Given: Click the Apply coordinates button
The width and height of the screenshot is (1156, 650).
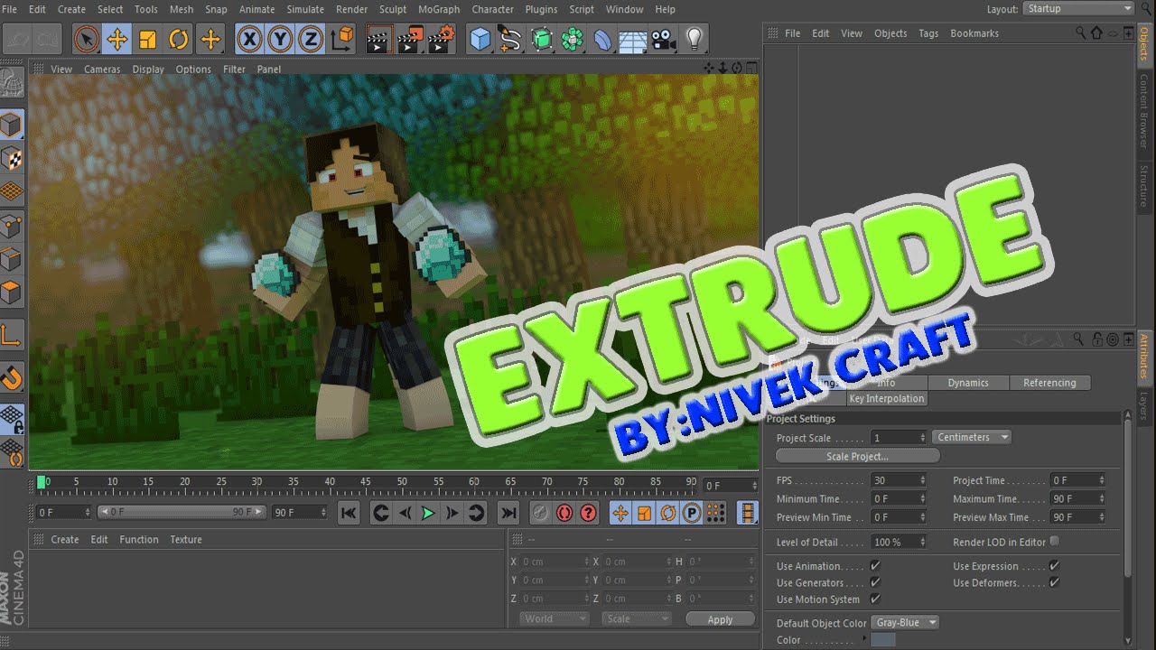Looking at the screenshot, I should pyautogui.click(x=720, y=619).
